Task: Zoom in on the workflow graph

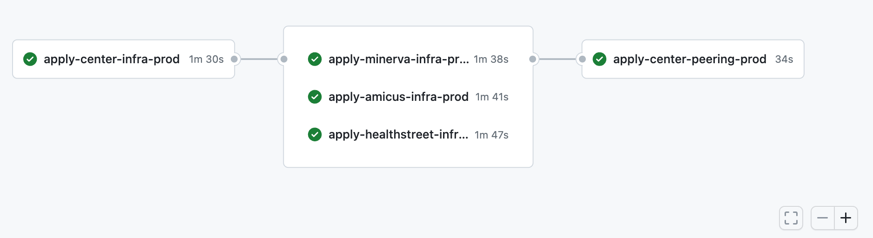Action: coord(846,218)
